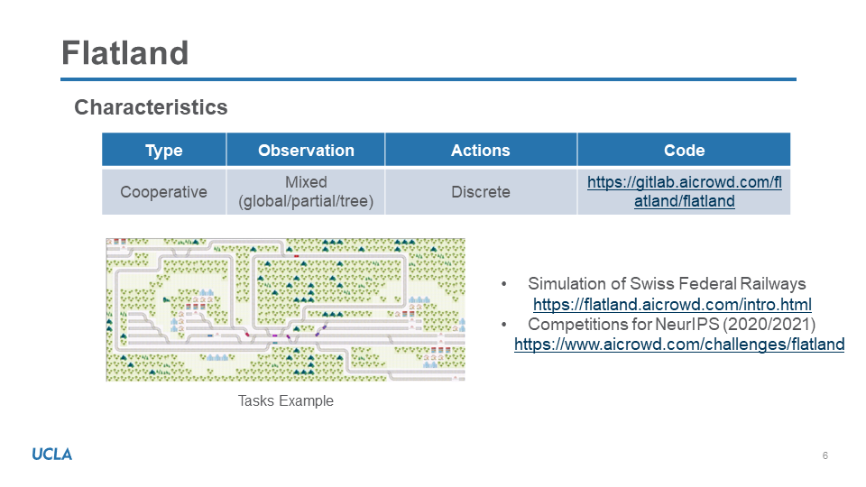Viewport: 866px width, 487px height.
Task: Click the "Type" table header
Action: pos(163,151)
